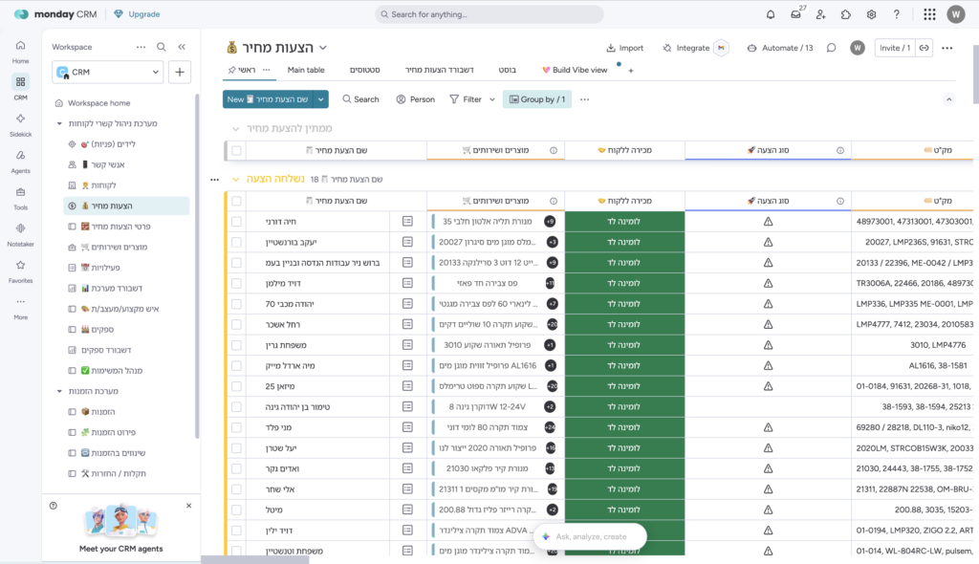Search the workspace with the magnifier icon
The width and height of the screenshot is (979, 564).
[161, 47]
